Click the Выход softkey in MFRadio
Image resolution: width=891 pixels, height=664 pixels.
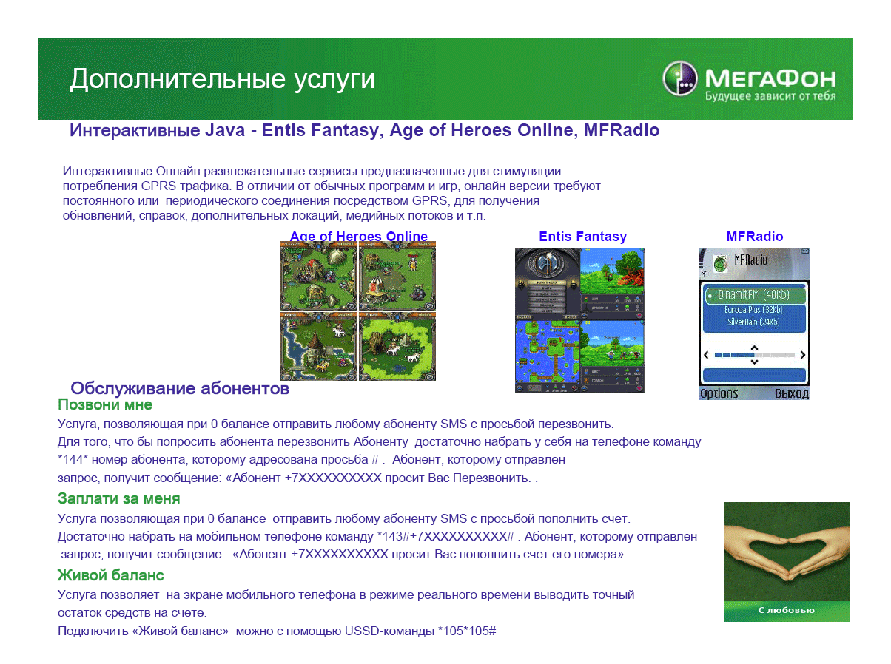(791, 393)
